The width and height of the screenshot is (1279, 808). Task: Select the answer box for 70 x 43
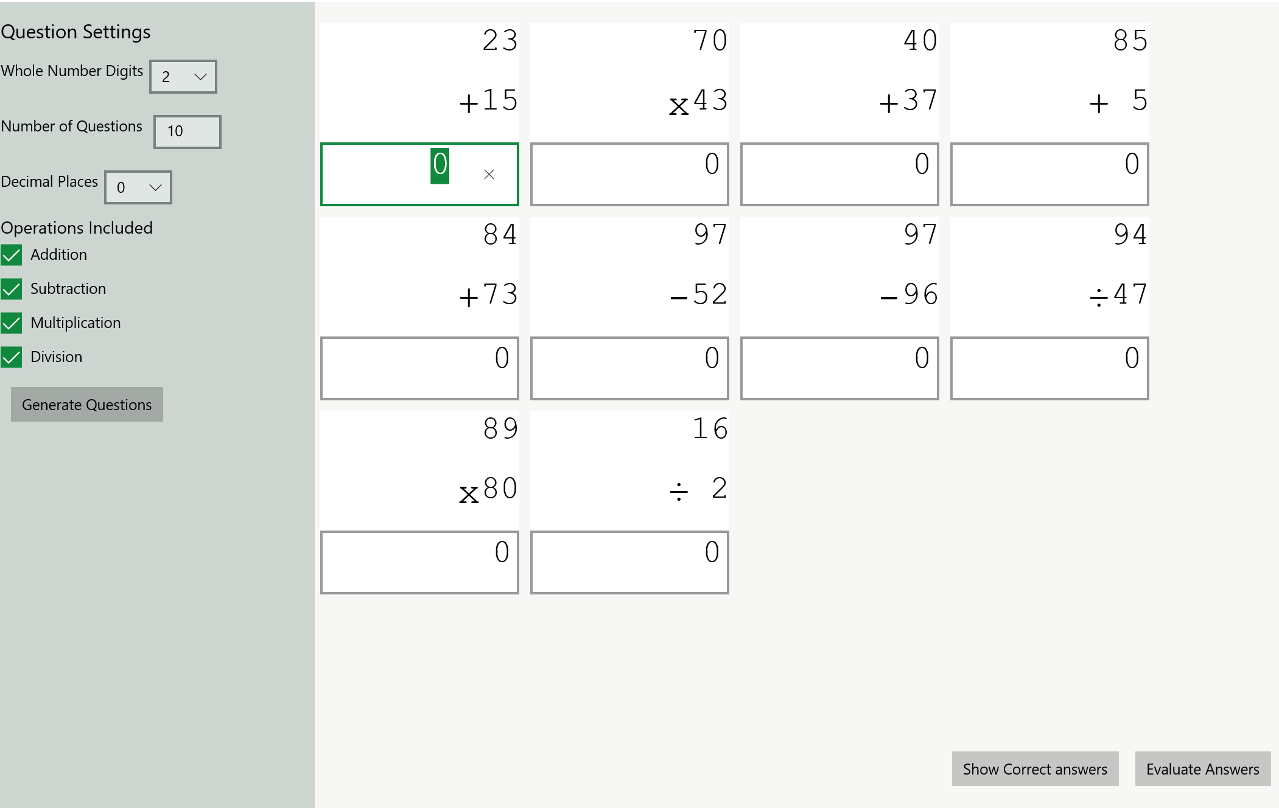pos(629,175)
